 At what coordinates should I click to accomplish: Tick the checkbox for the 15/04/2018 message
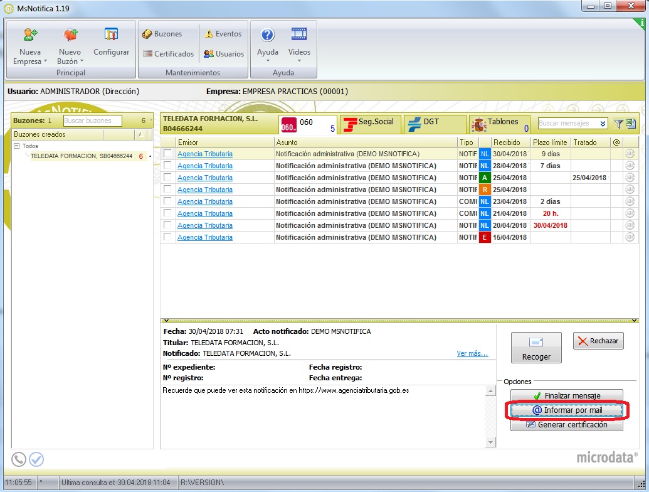click(167, 237)
